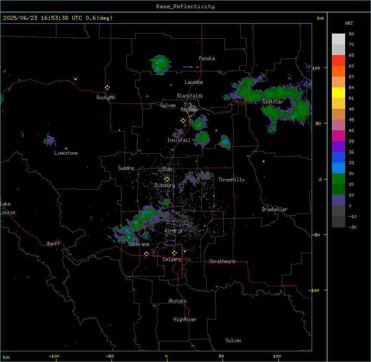Image resolution: width=371 pixels, height=362 pixels.
Task: Click the Drumheller label
Action: (275, 209)
